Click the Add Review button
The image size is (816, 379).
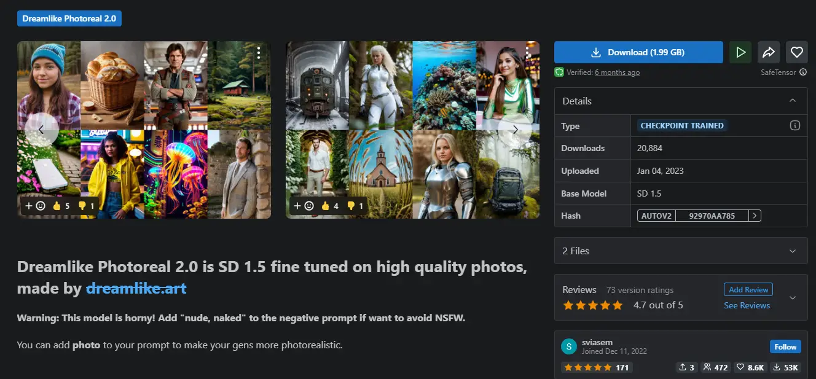click(x=748, y=289)
